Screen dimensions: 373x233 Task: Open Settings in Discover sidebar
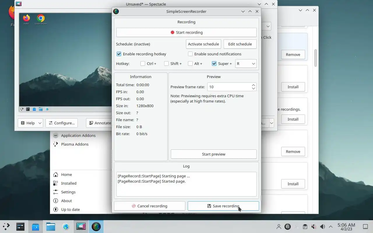click(68, 192)
